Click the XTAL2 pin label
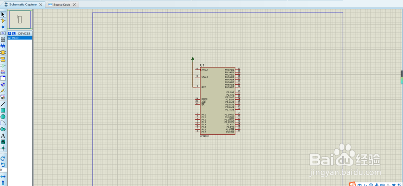 (205, 77)
